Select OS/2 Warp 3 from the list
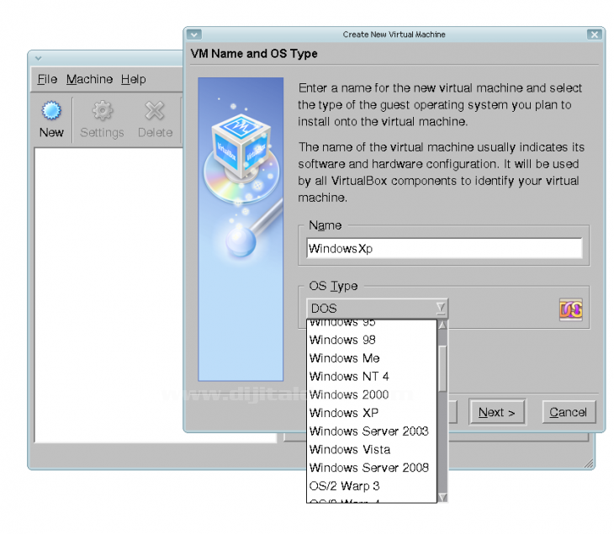 372,486
